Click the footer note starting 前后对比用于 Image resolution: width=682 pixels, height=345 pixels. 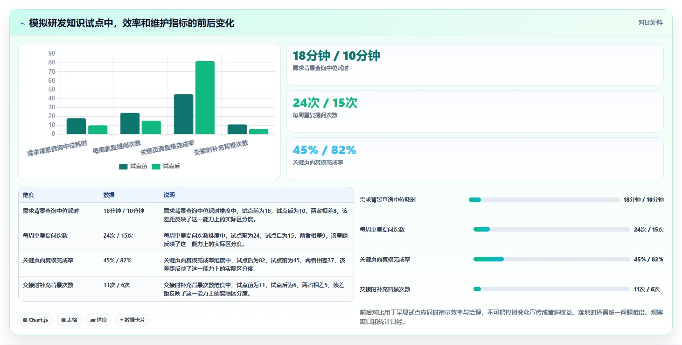tap(511, 317)
